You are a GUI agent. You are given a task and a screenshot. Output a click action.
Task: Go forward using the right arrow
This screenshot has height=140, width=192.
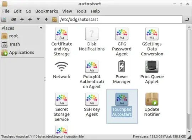tap(30, 19)
